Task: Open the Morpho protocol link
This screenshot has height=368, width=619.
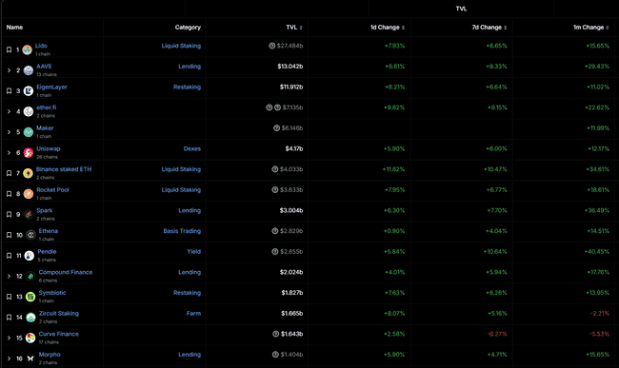Action: coord(50,355)
